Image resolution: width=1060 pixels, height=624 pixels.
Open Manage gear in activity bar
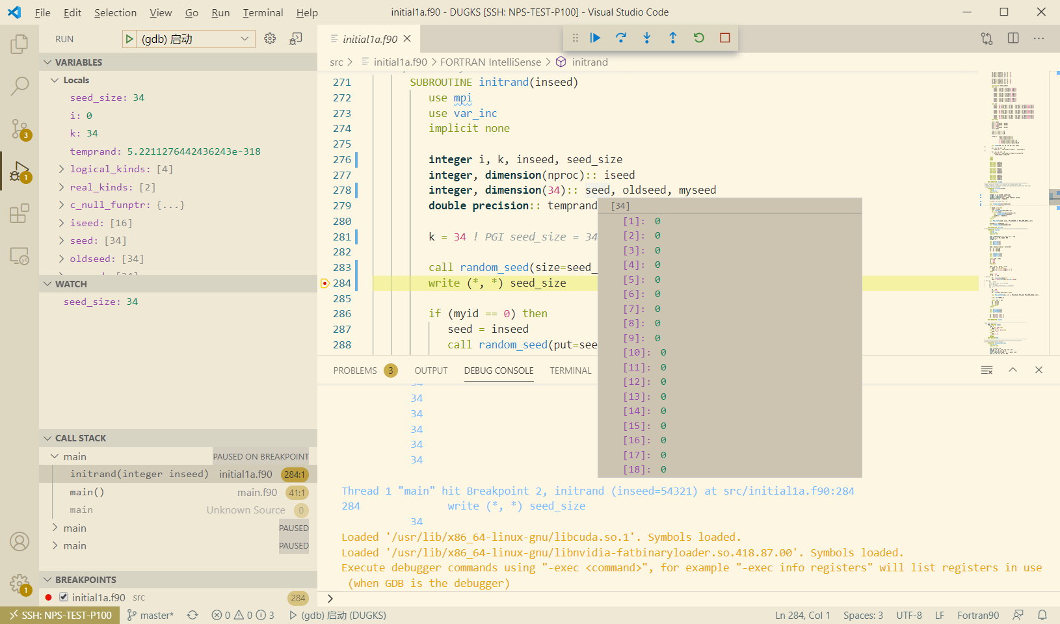pyautogui.click(x=20, y=584)
